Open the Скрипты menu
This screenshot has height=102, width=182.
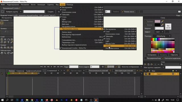pos(50,5)
